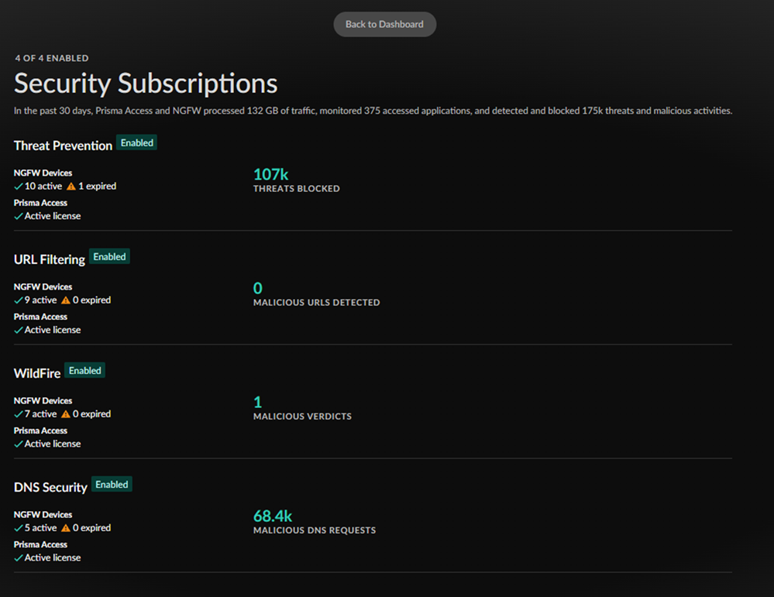This screenshot has width=774, height=597.
Task: Click the Enabled badge next to DNS Security
Action: click(x=112, y=485)
